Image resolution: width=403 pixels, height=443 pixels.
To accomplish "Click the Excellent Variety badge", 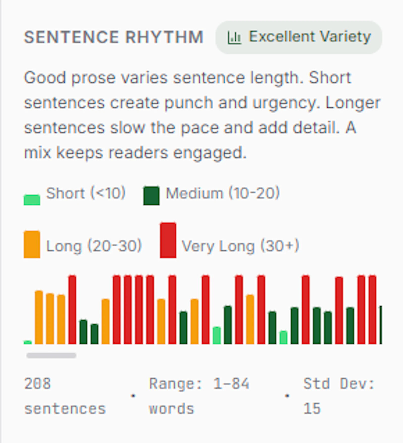I will pyautogui.click(x=298, y=37).
